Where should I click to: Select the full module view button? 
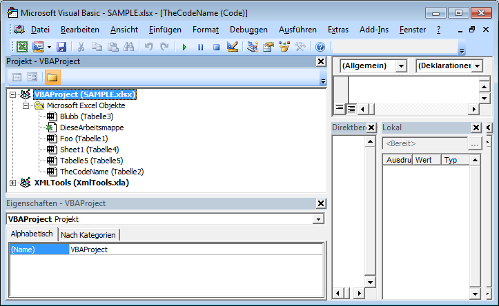point(351,109)
